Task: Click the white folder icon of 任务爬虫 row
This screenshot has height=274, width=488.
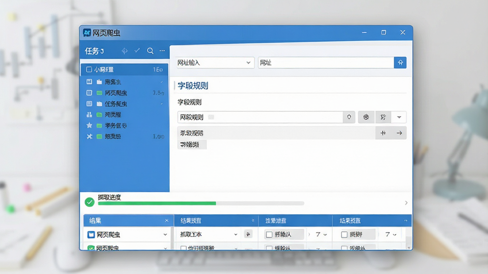Action: point(99,104)
